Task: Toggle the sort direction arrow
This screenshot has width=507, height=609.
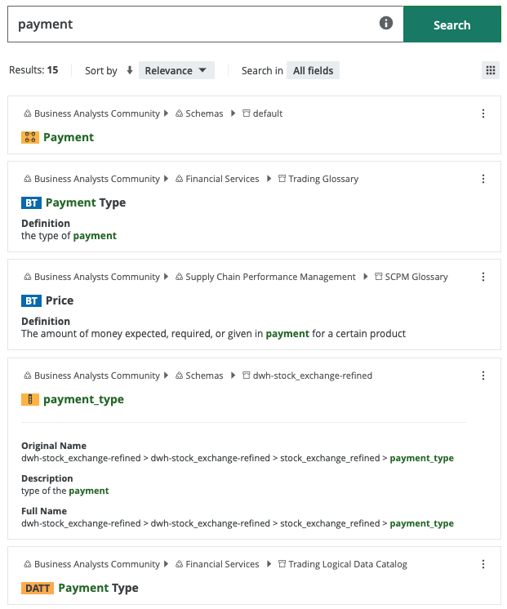Action: [129, 71]
